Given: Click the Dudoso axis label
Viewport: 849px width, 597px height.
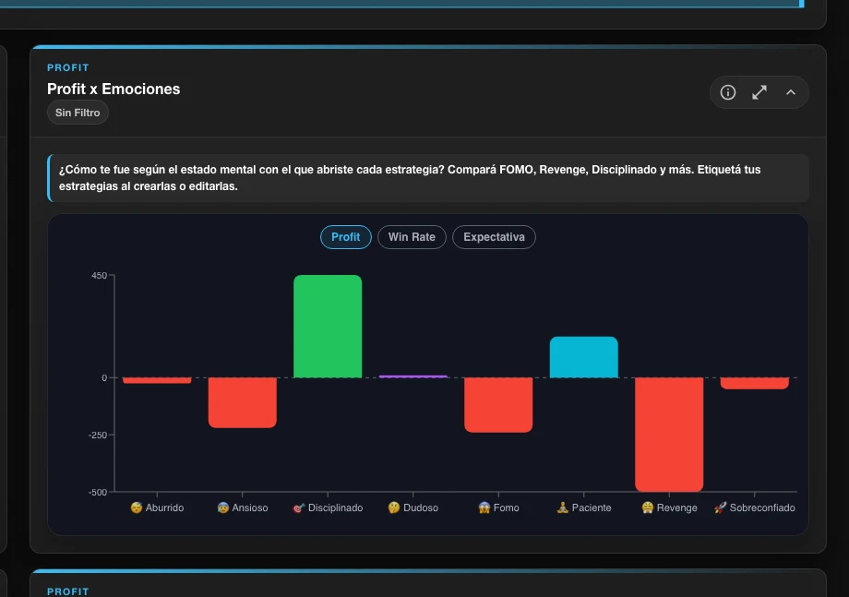Looking at the screenshot, I should [413, 507].
